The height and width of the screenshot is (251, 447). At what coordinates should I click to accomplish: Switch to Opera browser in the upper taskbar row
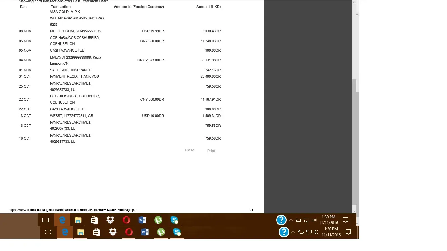click(x=126, y=220)
